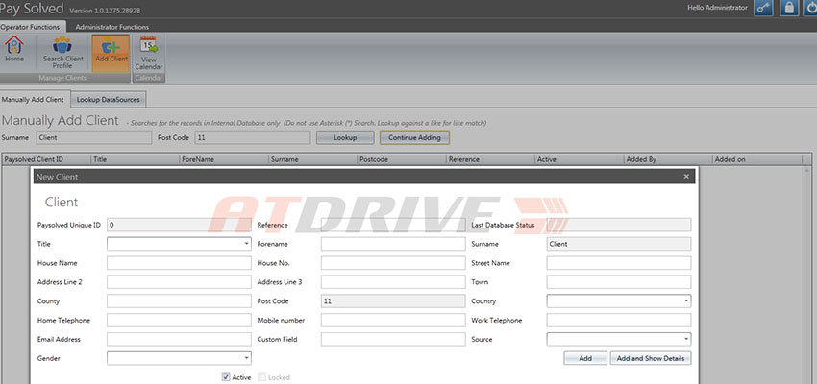The width and height of the screenshot is (817, 384).
Task: Sort by Title column header
Action: pos(135,159)
